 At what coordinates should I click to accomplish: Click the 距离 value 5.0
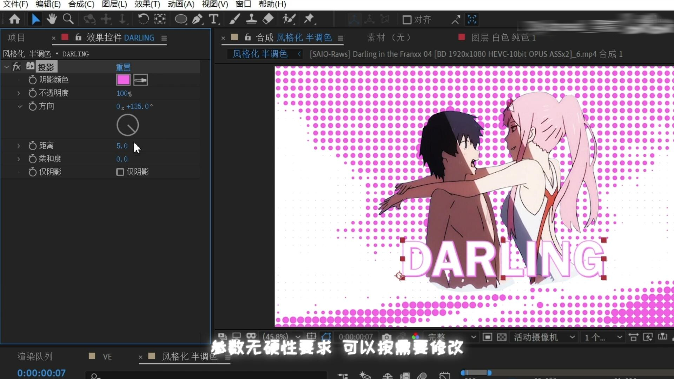pyautogui.click(x=122, y=146)
